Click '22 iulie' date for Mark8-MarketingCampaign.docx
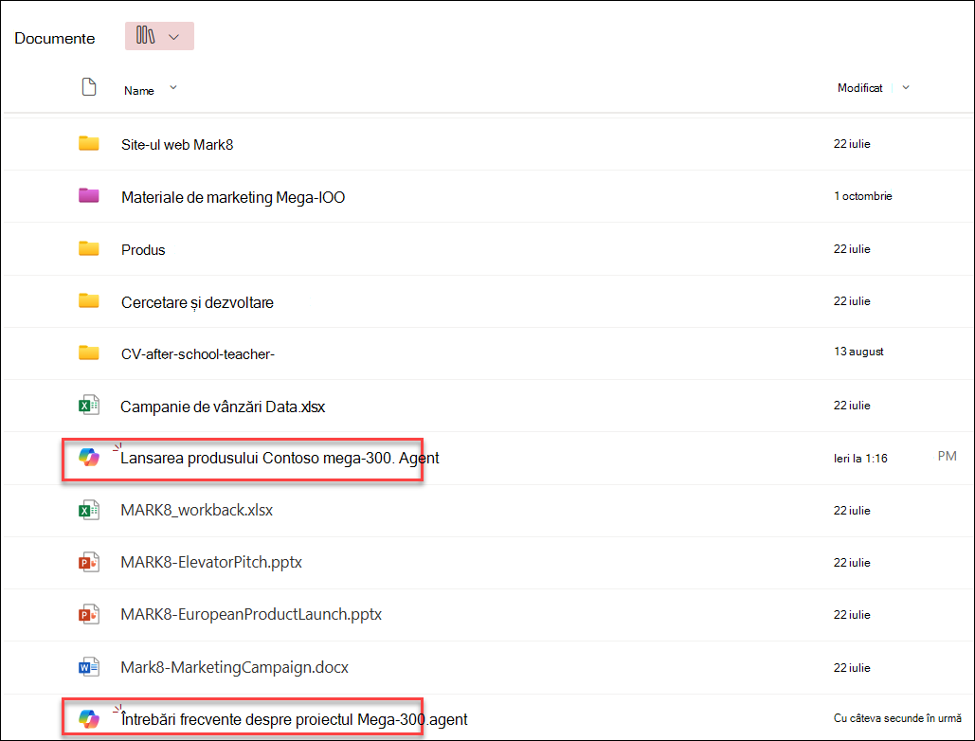The height and width of the screenshot is (741, 975). (852, 668)
